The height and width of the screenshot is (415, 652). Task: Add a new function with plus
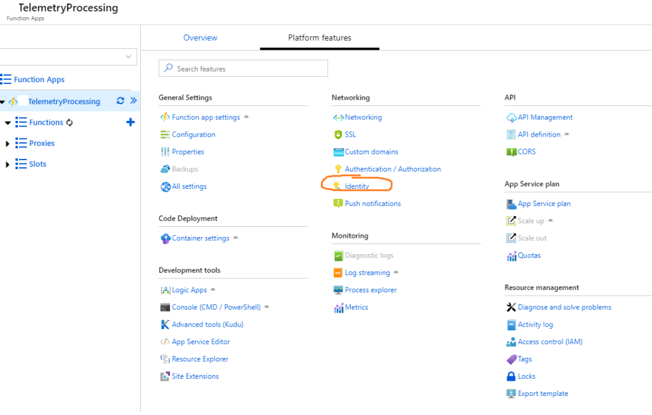[x=130, y=122]
